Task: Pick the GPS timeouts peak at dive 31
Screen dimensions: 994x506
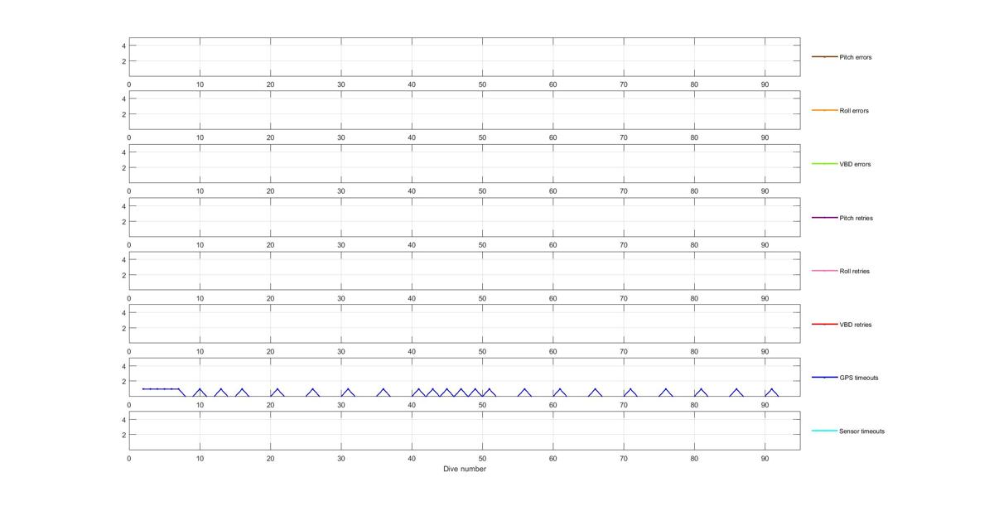Action: (x=348, y=389)
